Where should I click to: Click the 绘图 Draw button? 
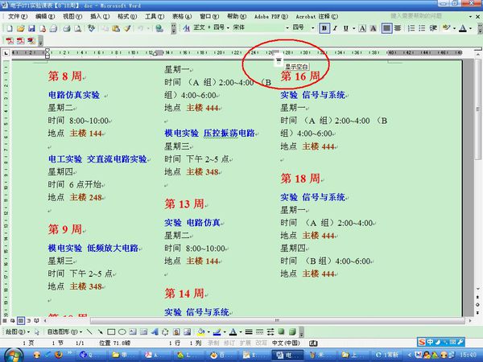(x=17, y=331)
